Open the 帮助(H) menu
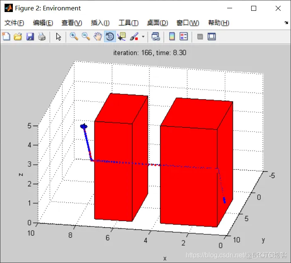 coord(219,23)
